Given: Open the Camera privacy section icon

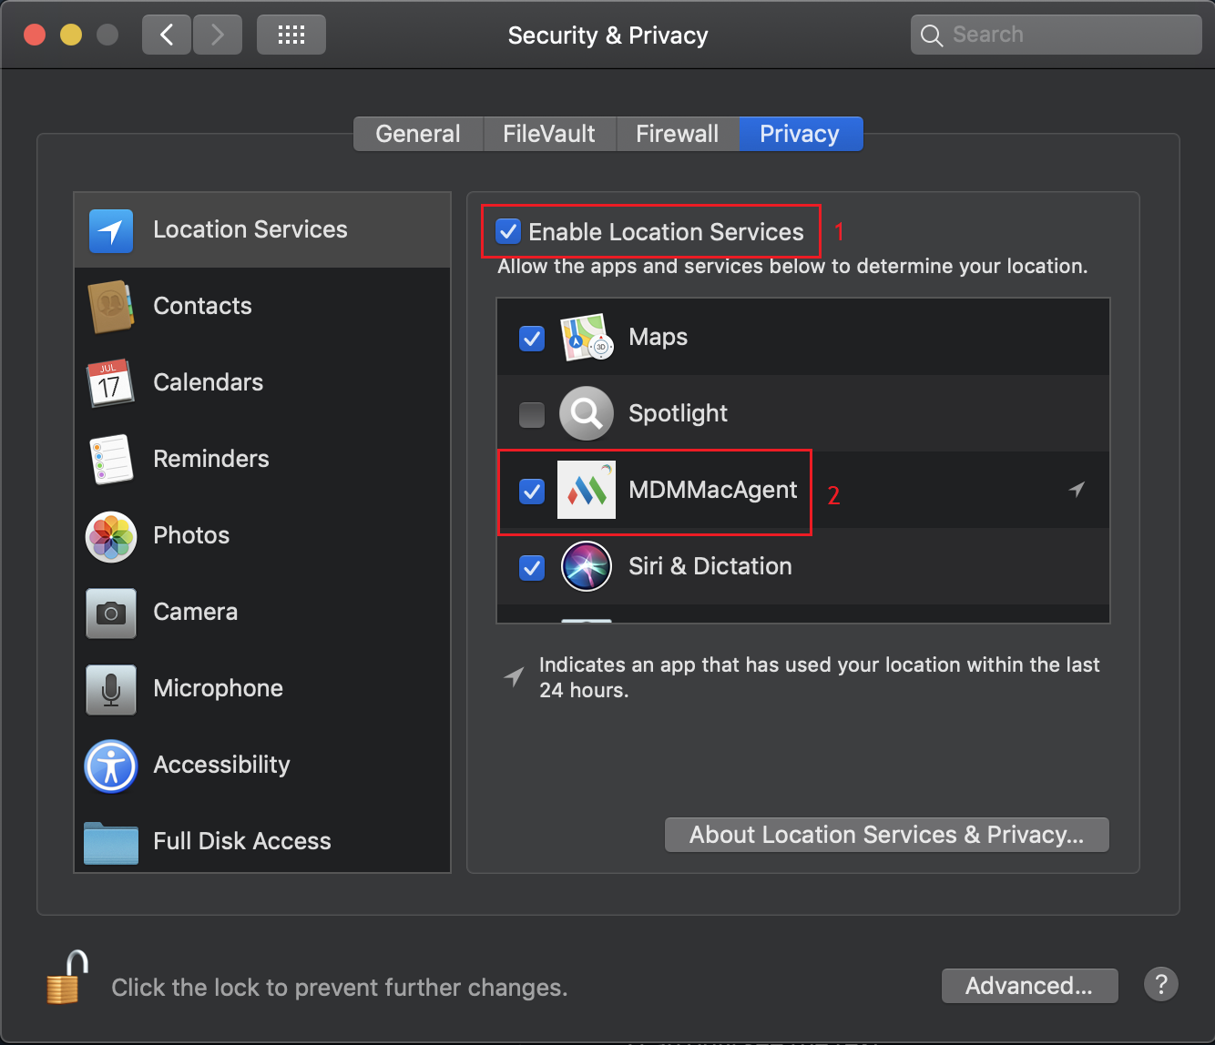Looking at the screenshot, I should pos(109,613).
